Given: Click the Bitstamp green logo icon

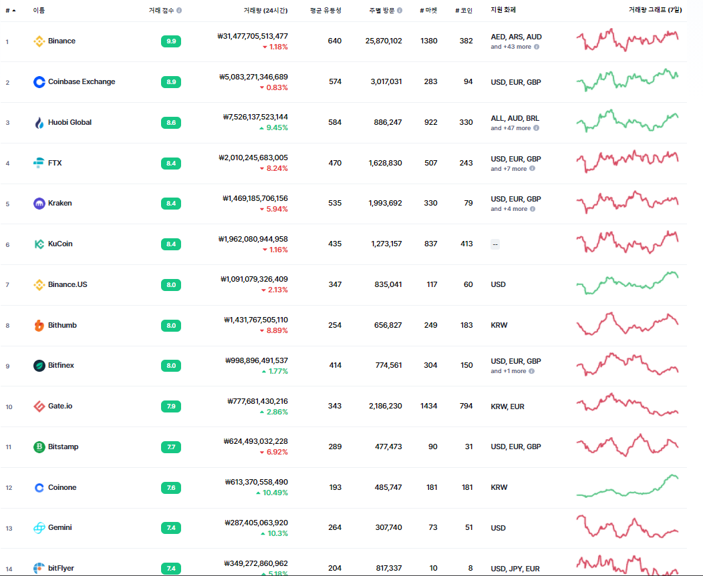Looking at the screenshot, I should click(39, 447).
